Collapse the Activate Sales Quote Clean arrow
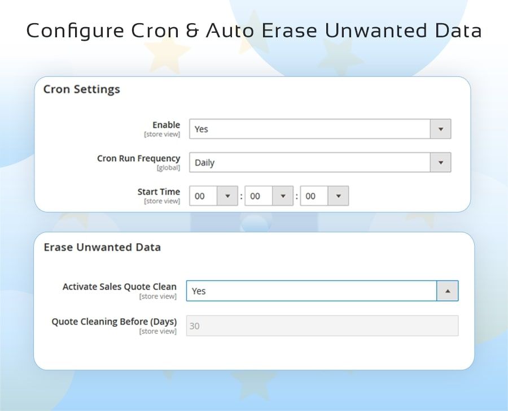Viewport: 508px width, 411px height. 448,291
